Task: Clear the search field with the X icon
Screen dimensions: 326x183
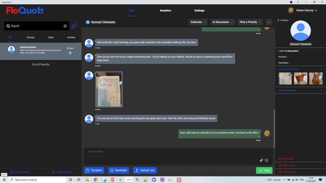Action: [x=65, y=26]
